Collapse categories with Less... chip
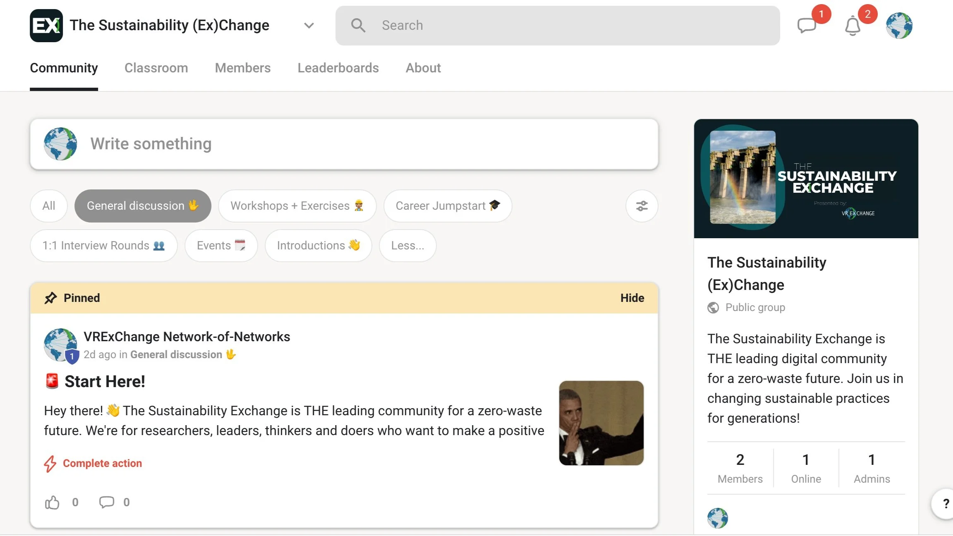 (407, 246)
